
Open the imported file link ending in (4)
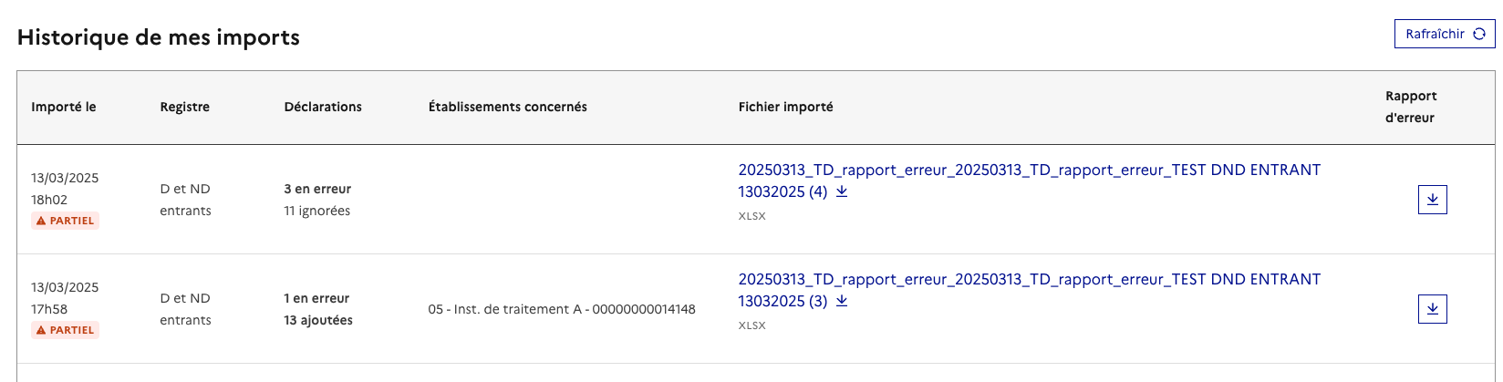point(1029,170)
